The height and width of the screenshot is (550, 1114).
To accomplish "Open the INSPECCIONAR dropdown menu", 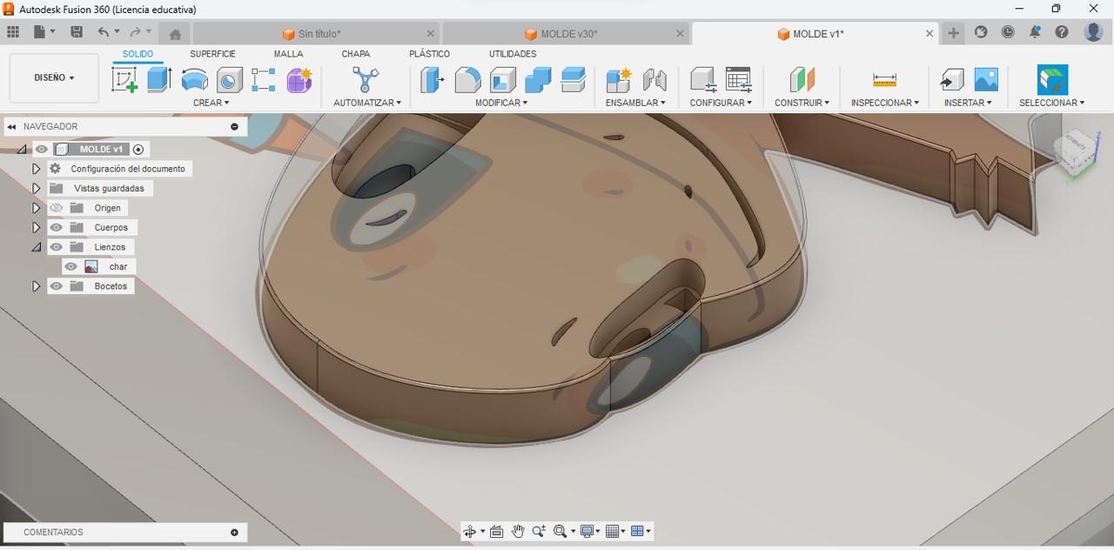I will (x=884, y=103).
